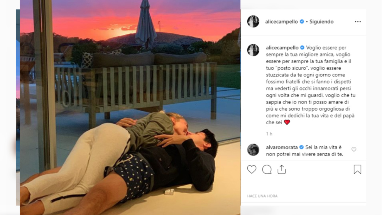Click alicecampello username in the caption

click(x=282, y=47)
